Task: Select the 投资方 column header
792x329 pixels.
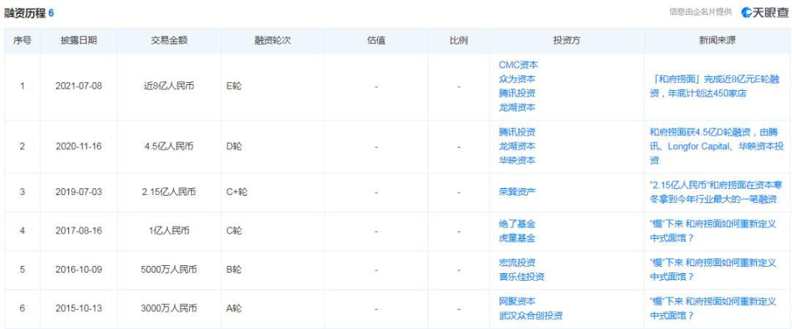Action: pyautogui.click(x=567, y=41)
